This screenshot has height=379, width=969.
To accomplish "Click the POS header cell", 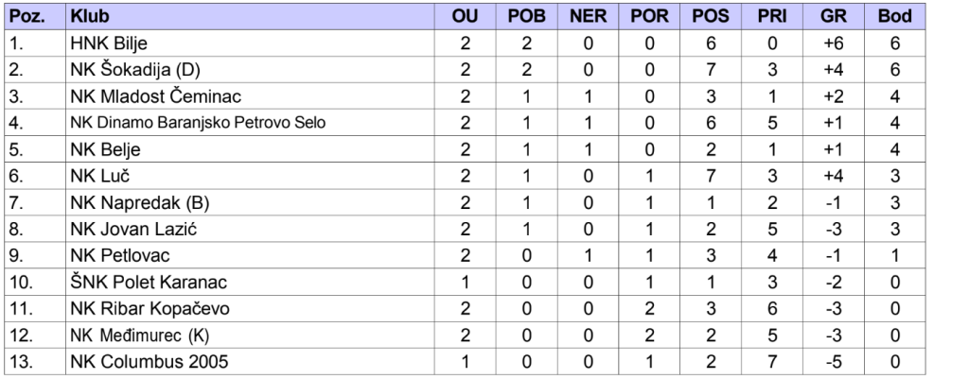I will [x=711, y=17].
